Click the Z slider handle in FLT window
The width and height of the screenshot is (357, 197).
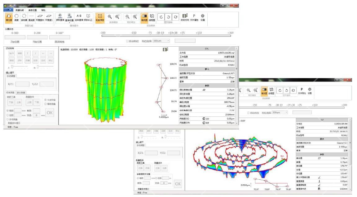(142, 137)
